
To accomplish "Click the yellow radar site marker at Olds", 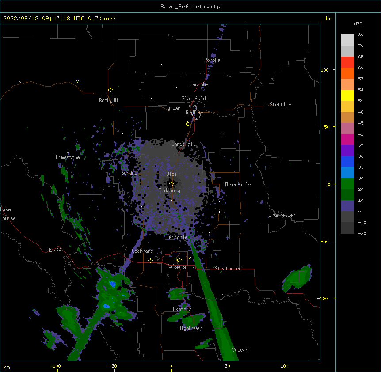I will 171,184.
